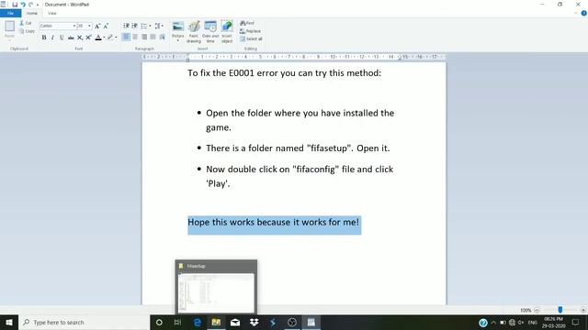Screen dimensions: 588x330
Task: Save the document from Quick Access toolbar
Action: pos(15,5)
